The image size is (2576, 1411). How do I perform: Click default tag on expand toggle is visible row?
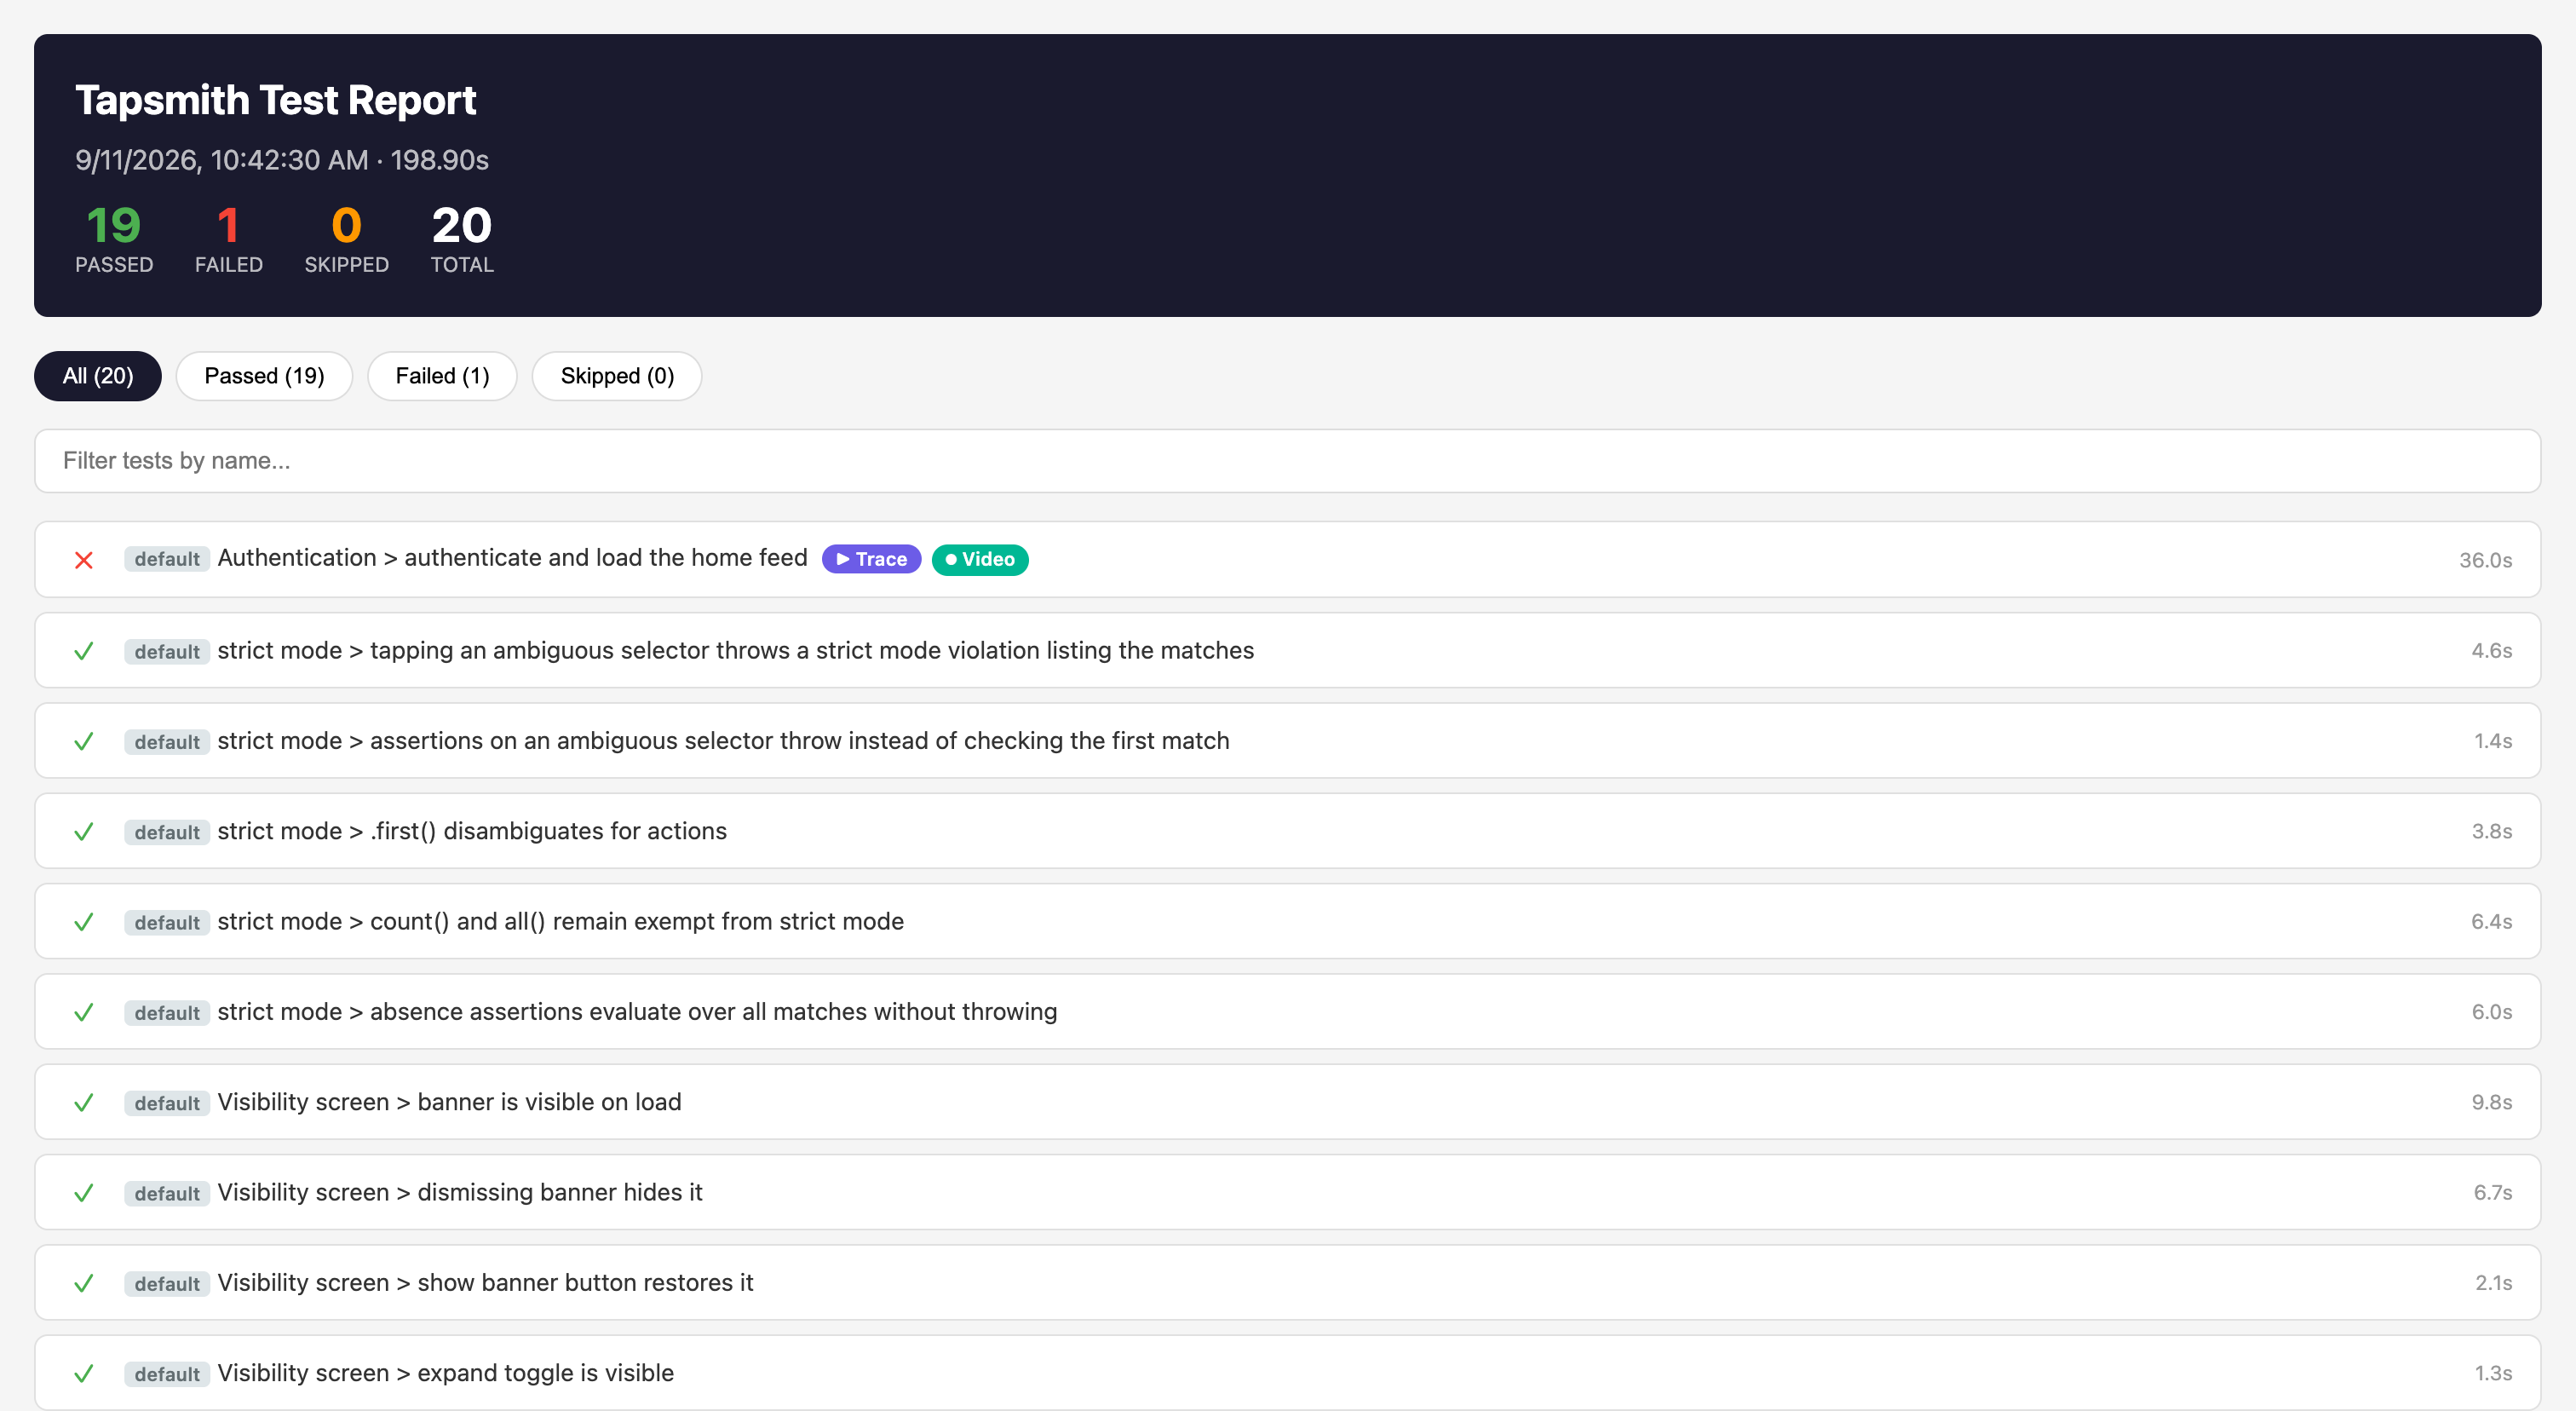[167, 1374]
